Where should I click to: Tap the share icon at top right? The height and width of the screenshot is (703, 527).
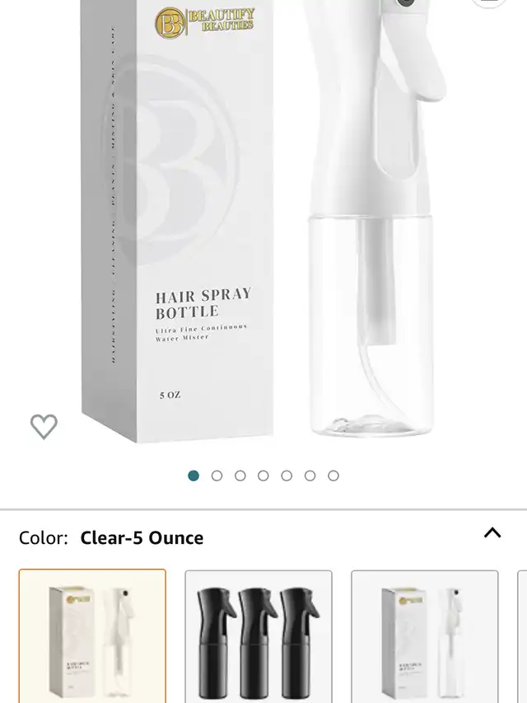[x=488, y=3]
